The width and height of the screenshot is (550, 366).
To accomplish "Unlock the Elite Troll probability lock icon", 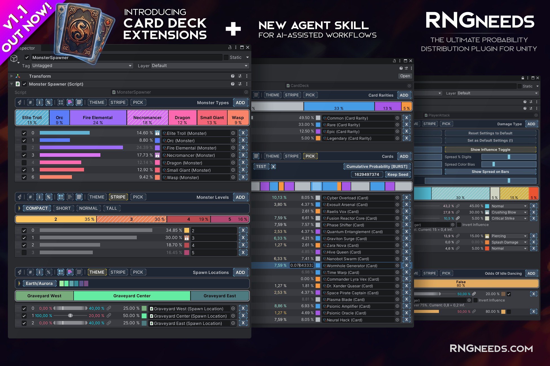I will pyautogui.click(x=157, y=133).
